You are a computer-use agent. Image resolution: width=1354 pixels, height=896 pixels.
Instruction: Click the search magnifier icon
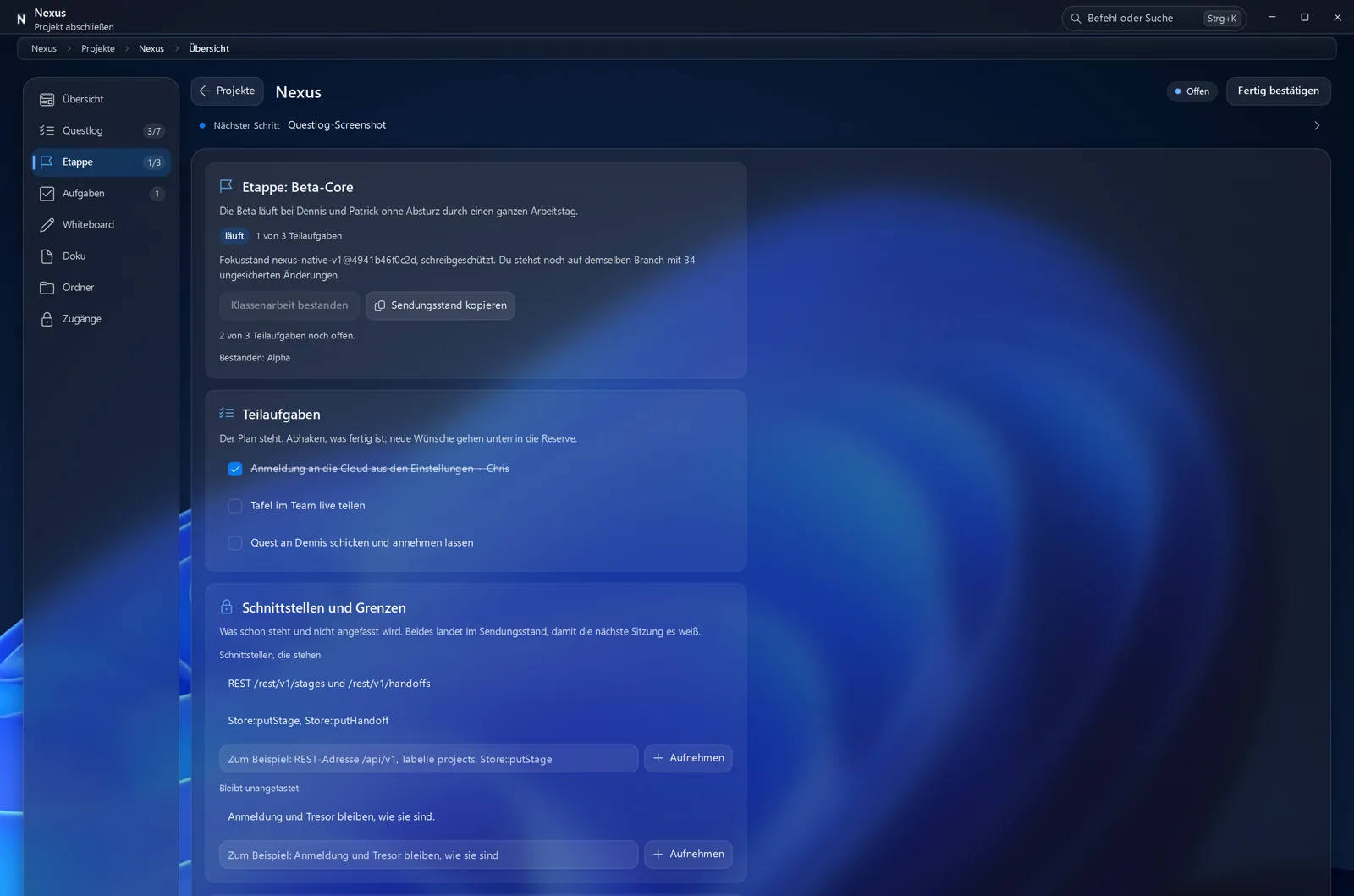(1076, 18)
